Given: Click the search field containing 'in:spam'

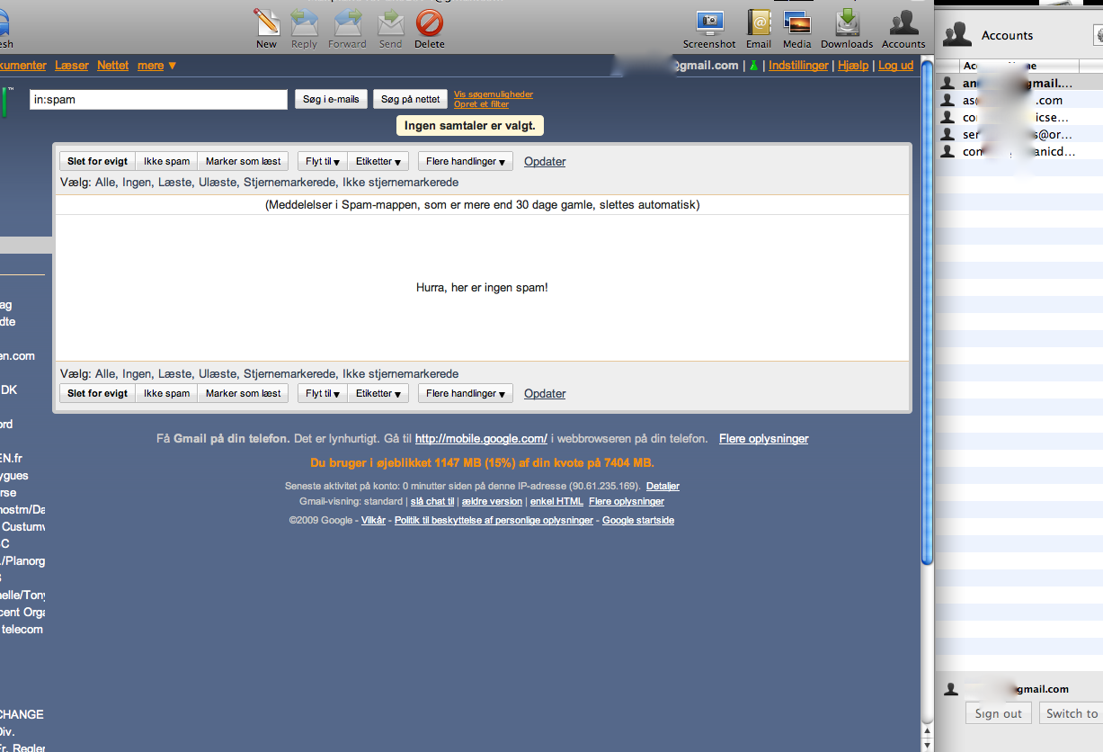Looking at the screenshot, I should click(x=158, y=100).
